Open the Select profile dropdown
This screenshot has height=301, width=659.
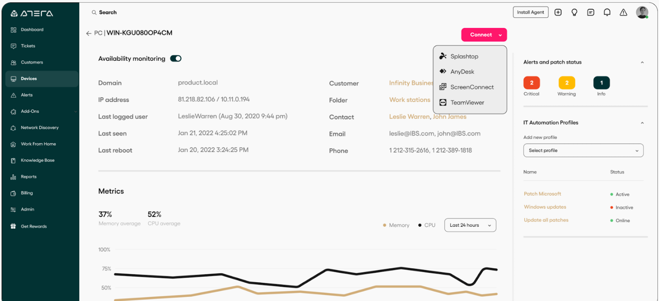coord(583,150)
